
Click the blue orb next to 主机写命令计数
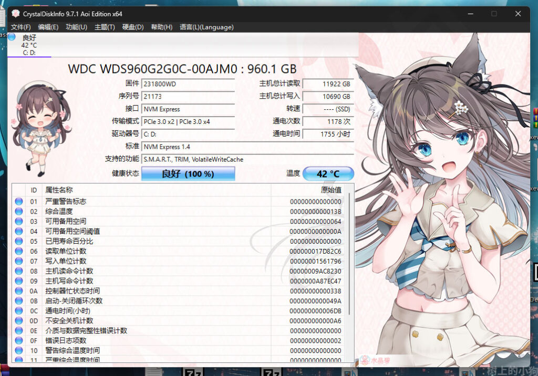tap(19, 281)
